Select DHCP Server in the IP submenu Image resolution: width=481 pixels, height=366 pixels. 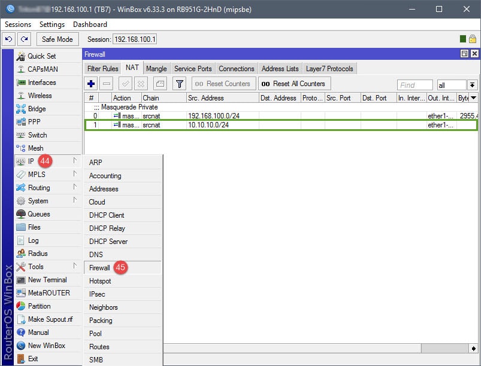click(x=122, y=242)
